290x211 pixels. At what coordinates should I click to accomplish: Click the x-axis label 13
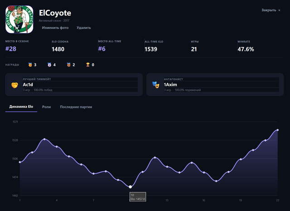point(167,200)
